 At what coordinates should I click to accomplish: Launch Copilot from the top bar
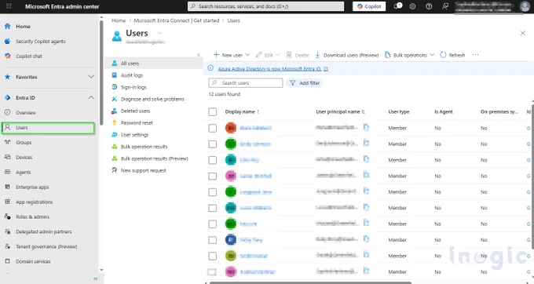point(369,6)
